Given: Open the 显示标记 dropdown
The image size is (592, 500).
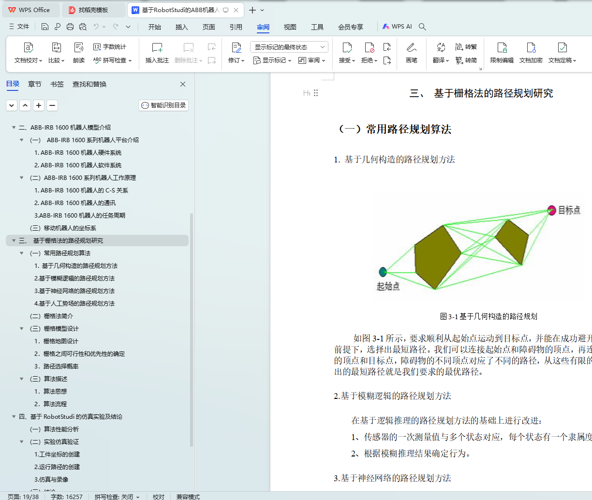Looking at the screenshot, I should coord(272,60).
